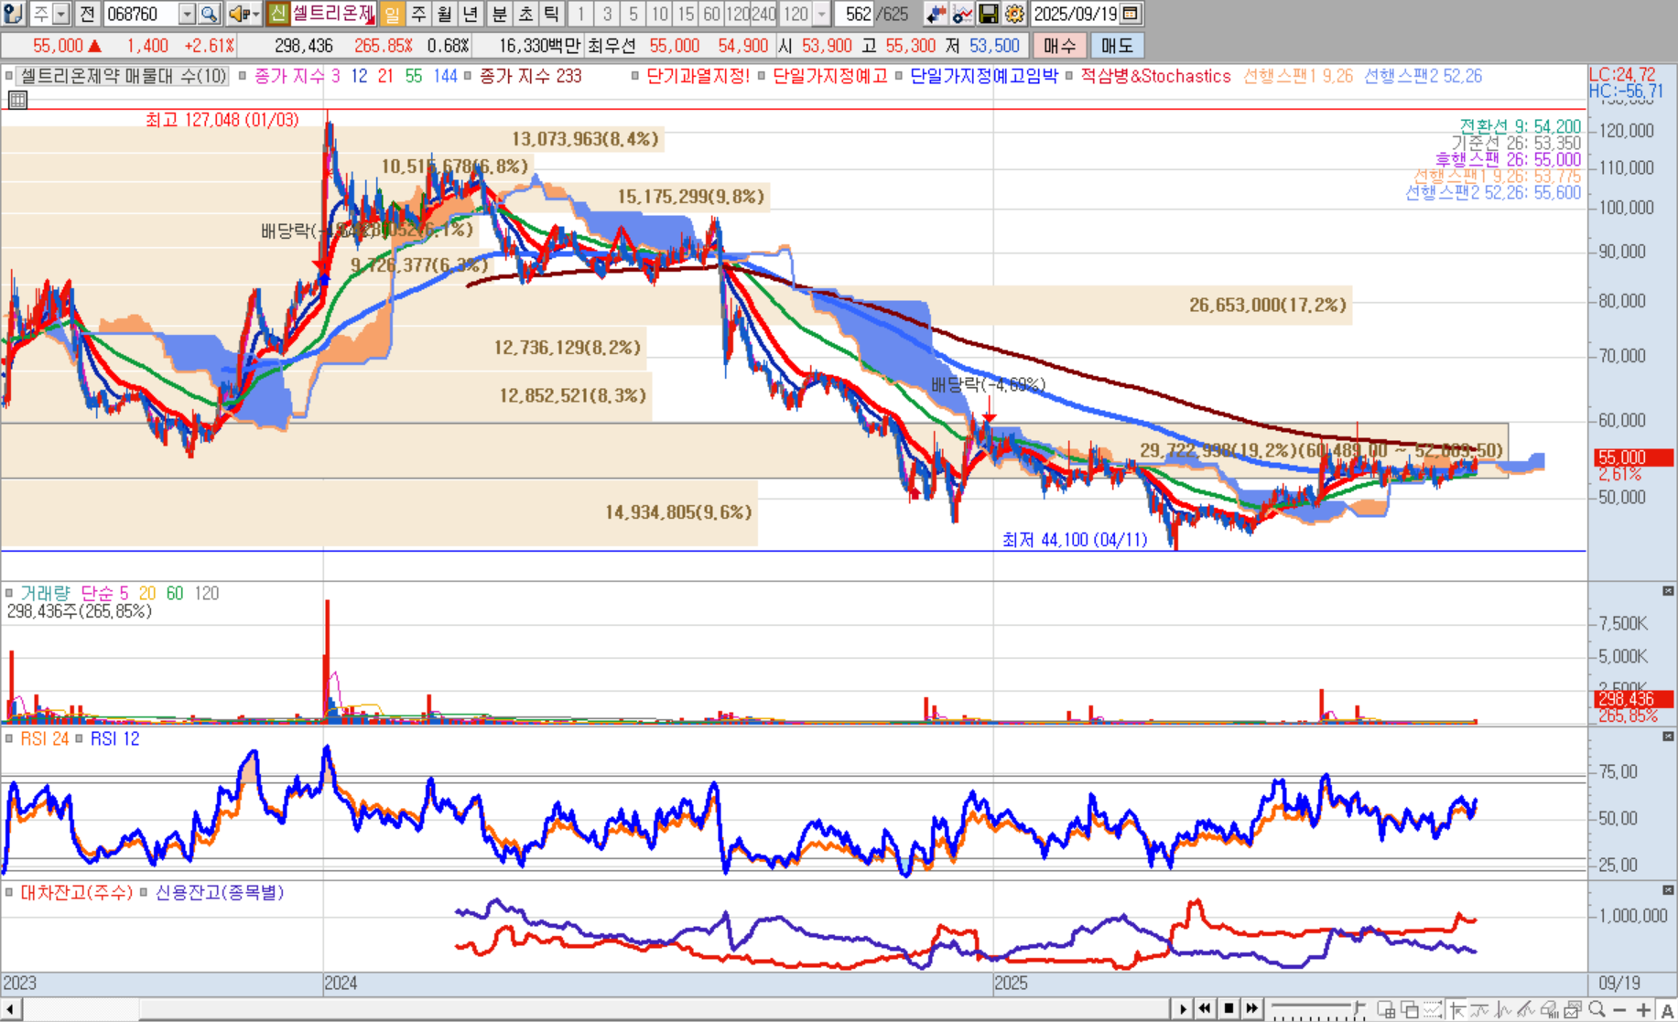
Task: Click the stock code search magnifier icon
Action: 209,14
